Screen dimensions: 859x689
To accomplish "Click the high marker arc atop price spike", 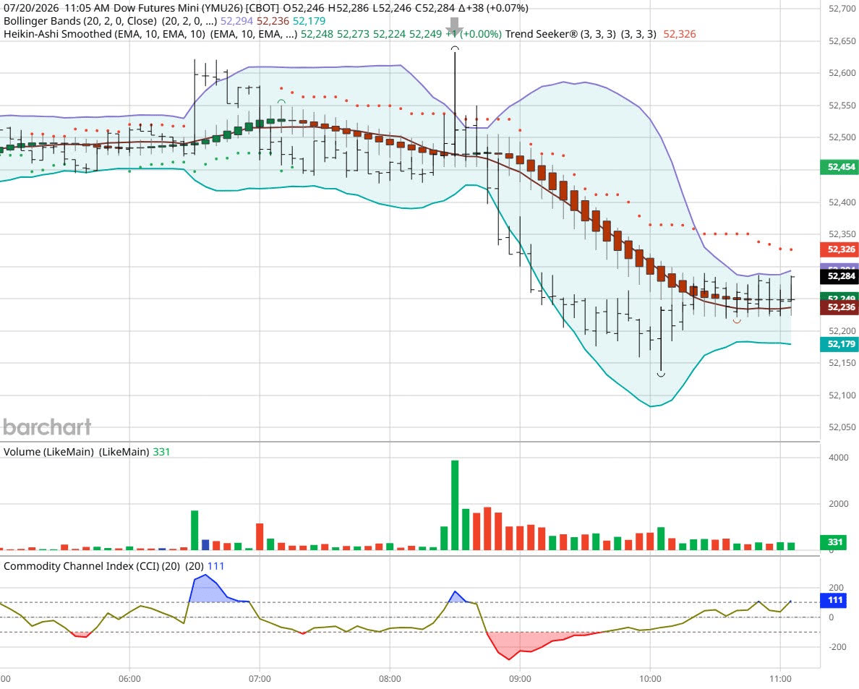I will pyautogui.click(x=455, y=48).
